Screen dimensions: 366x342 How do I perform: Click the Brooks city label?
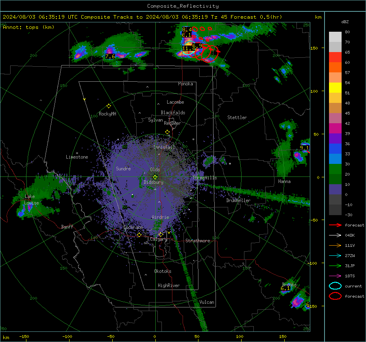coord(289,284)
